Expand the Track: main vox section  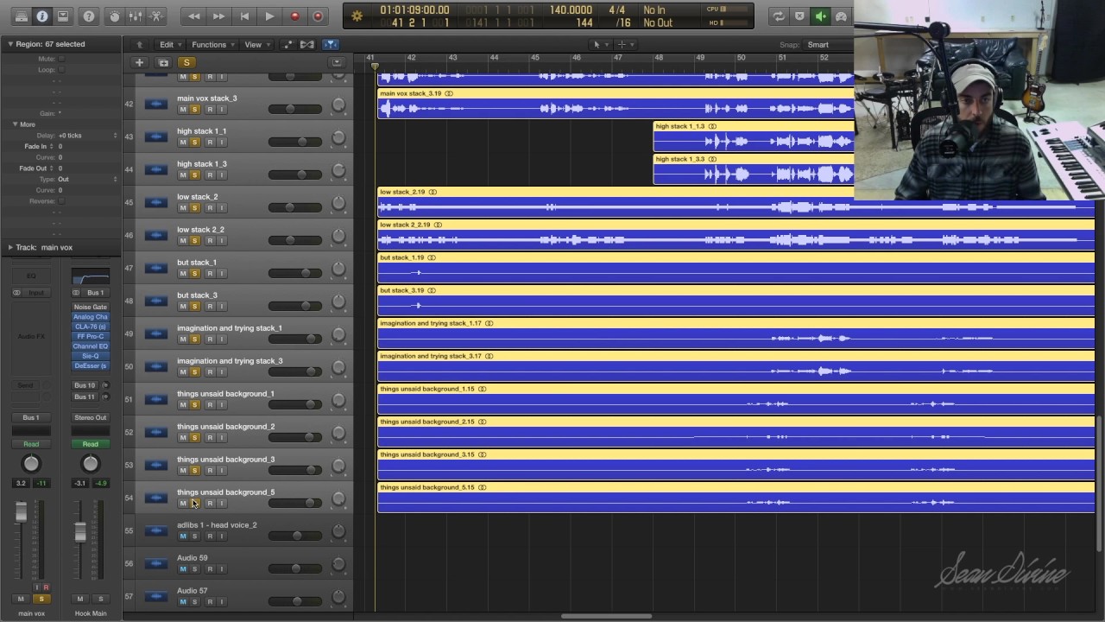[x=10, y=247]
